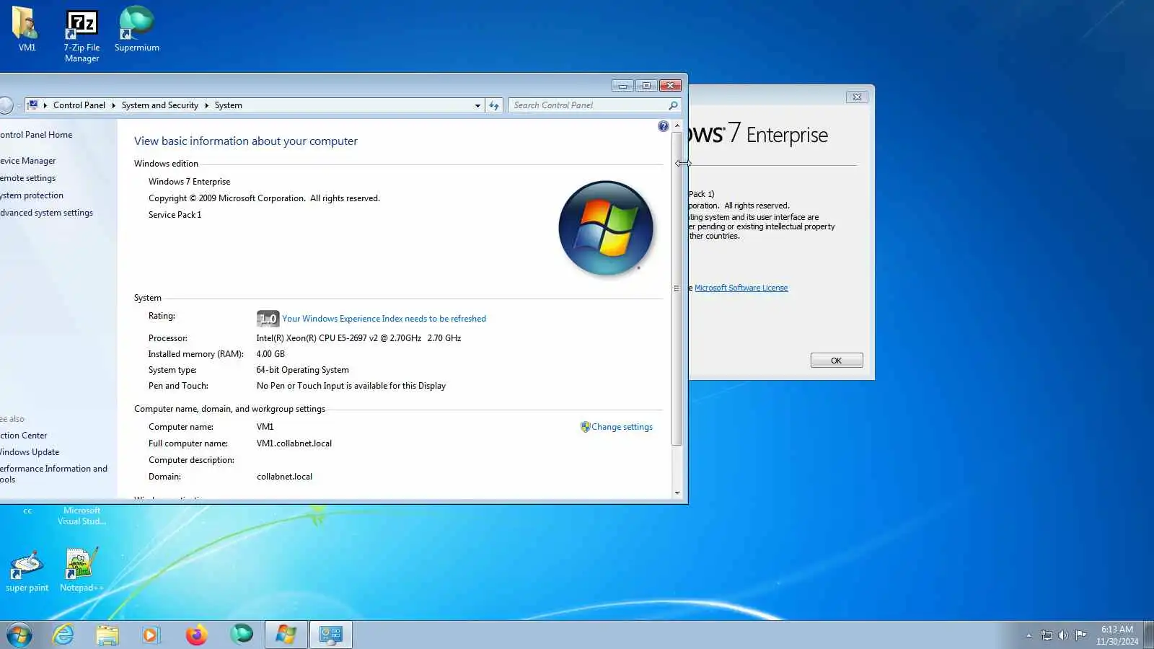Click the scrollbar up arrow in System window
1154x649 pixels.
pos(677,125)
